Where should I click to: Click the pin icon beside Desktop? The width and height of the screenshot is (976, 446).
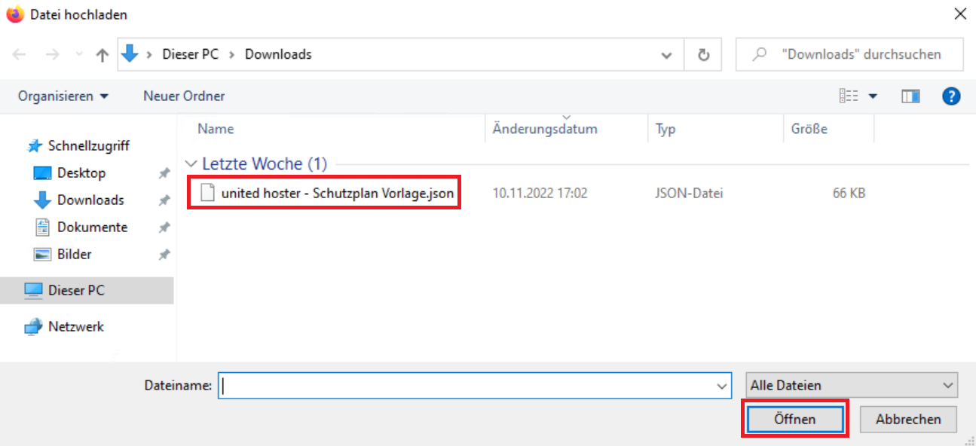pyautogui.click(x=164, y=173)
